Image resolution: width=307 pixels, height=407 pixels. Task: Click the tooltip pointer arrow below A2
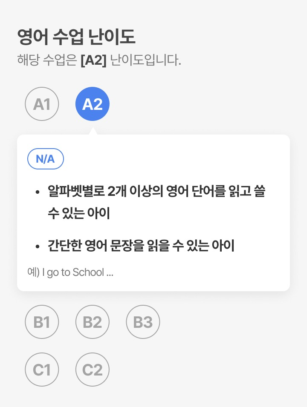93,131
